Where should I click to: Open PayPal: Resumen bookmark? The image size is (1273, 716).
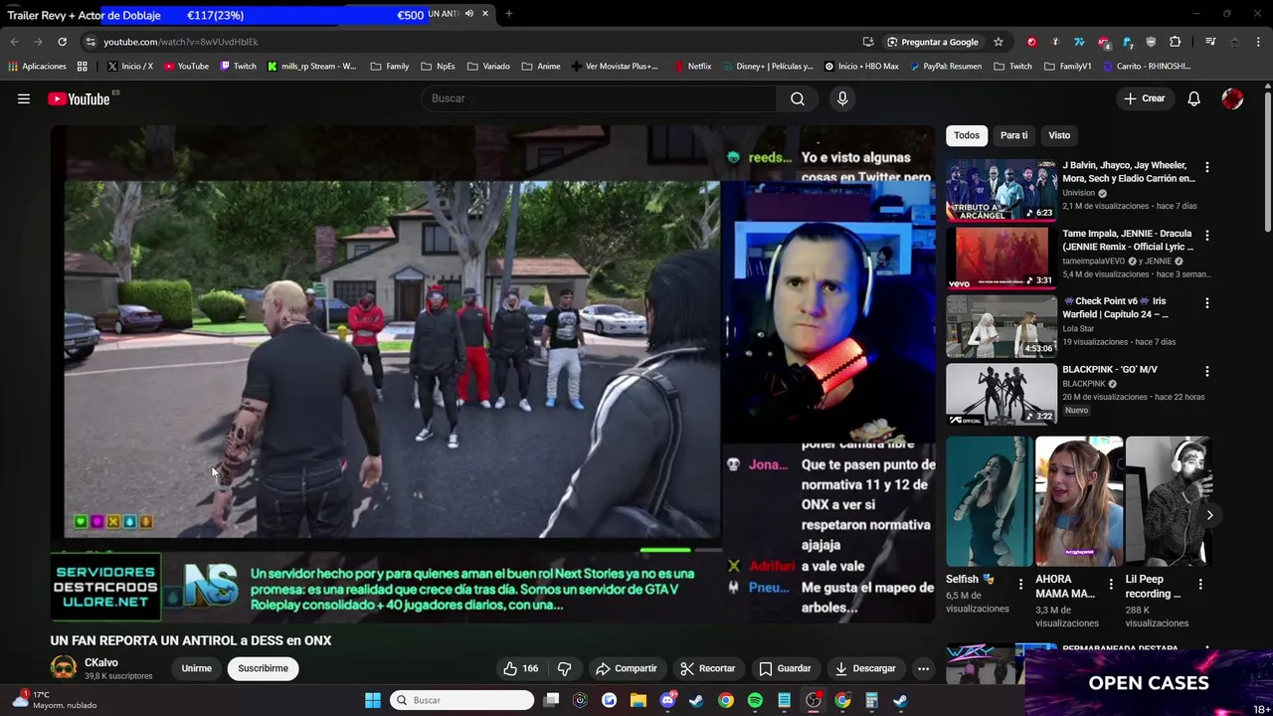point(945,67)
